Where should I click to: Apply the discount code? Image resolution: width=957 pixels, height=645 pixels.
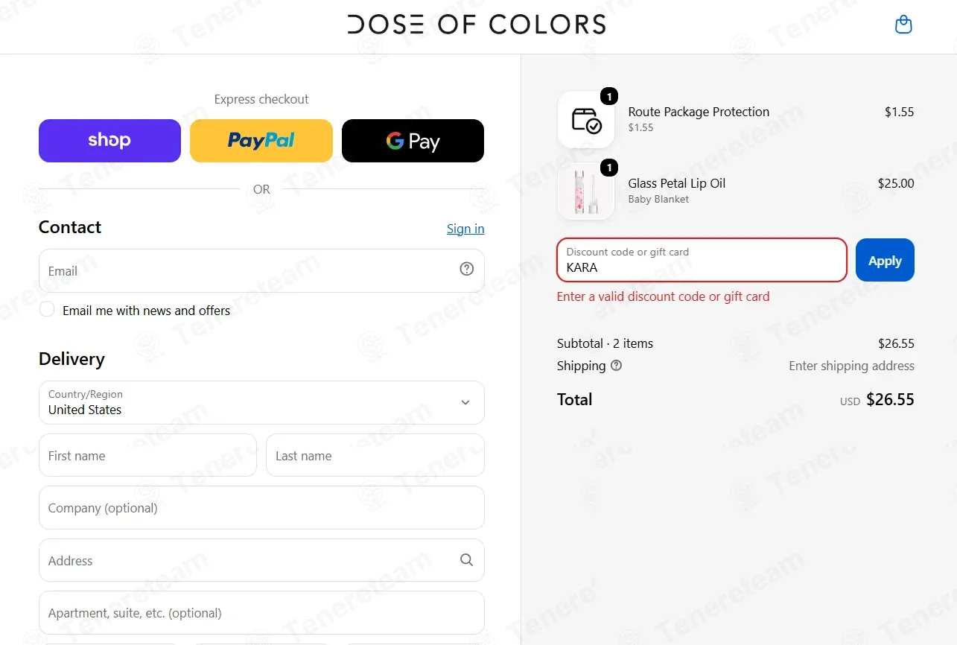(885, 260)
